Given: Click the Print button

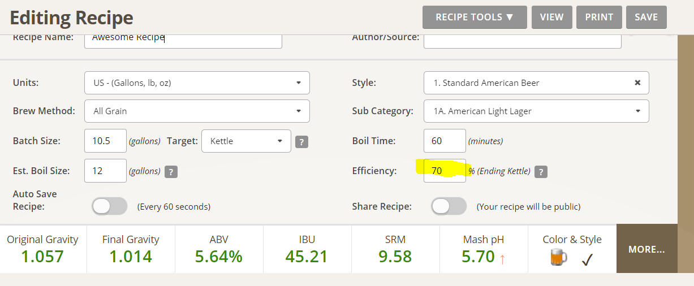Looking at the screenshot, I should (x=600, y=17).
